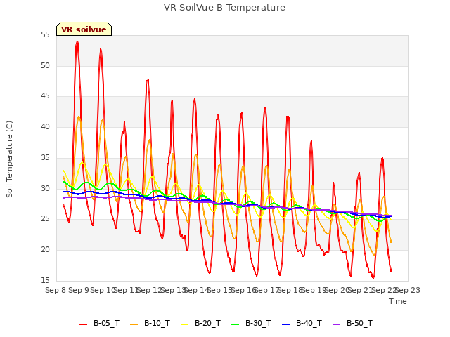Viewport: 450px width, 337px height.
Task: Click the 20 y-axis tick label
Action: (45, 250)
